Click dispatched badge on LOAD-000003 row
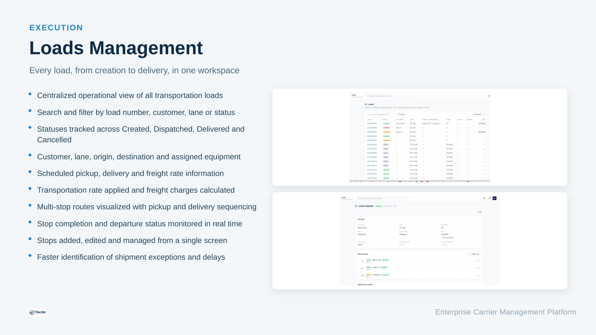The width and height of the screenshot is (596, 335). (x=387, y=132)
